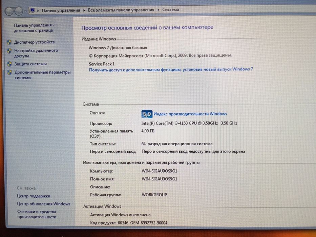Click Перо и сенсорный ввод недоступны value
Screen dimensions: 316x237
193,152
